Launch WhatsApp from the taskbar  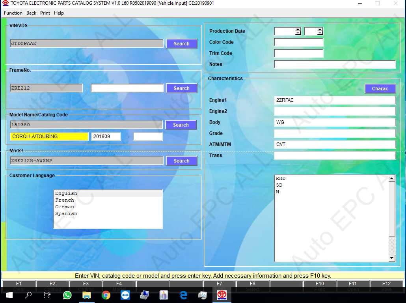pos(67,295)
